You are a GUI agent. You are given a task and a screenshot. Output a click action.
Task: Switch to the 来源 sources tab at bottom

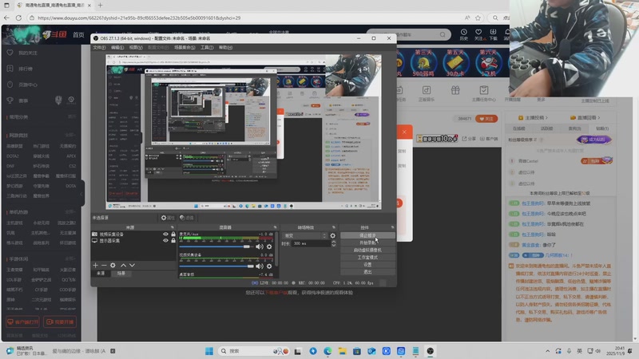coord(101,274)
